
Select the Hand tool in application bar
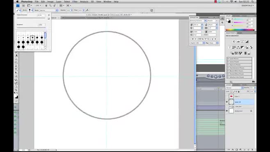(x=46, y=5)
